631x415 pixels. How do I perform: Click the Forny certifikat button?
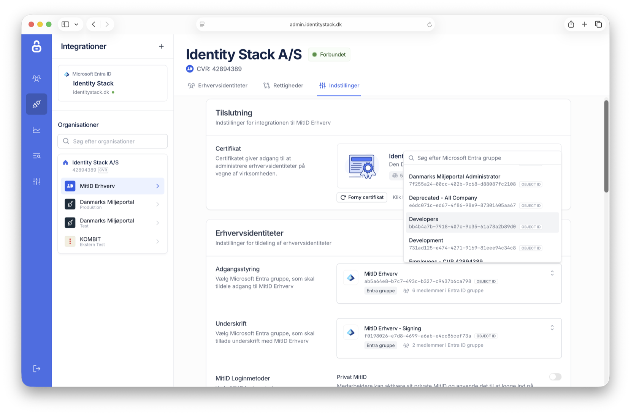click(x=362, y=197)
